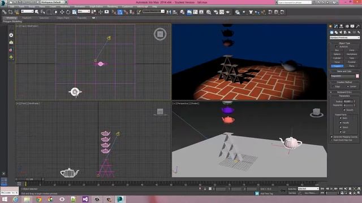Uncheck the Body teapot part
362x203 pixels.
(341, 118)
